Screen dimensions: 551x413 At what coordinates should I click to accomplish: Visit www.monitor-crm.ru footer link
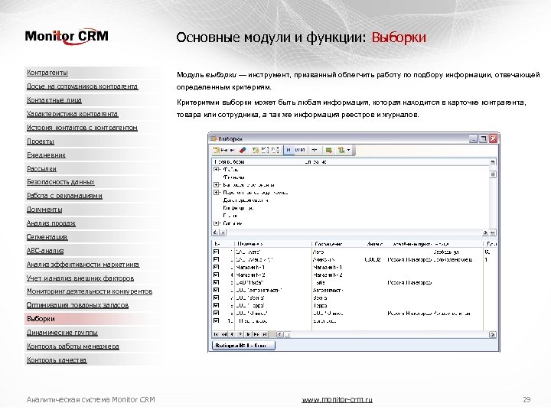(x=337, y=400)
